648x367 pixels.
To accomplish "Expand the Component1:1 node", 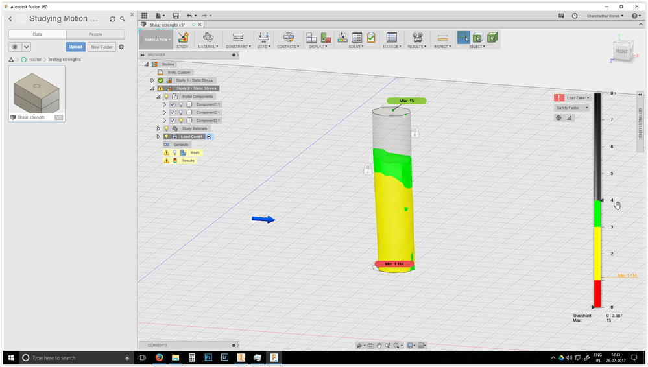I will coord(165,104).
